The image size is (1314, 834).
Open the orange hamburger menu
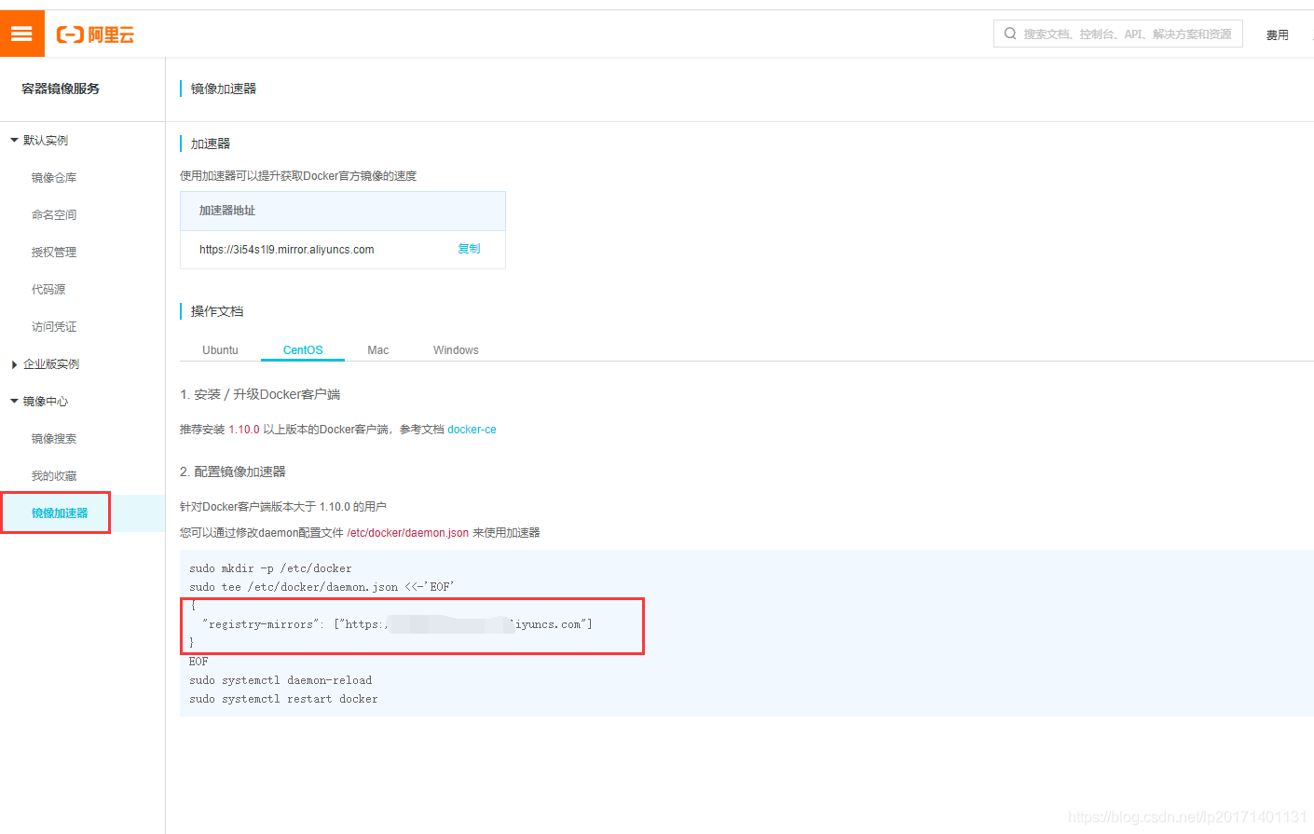point(22,34)
